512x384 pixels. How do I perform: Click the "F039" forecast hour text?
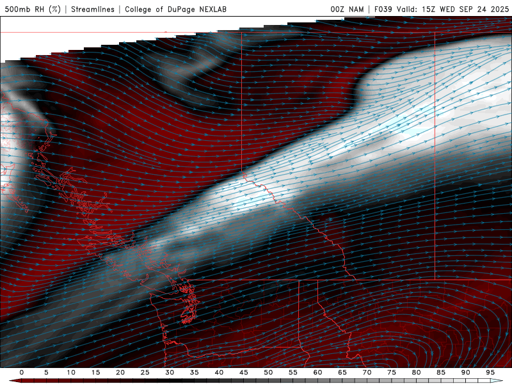click(x=383, y=9)
